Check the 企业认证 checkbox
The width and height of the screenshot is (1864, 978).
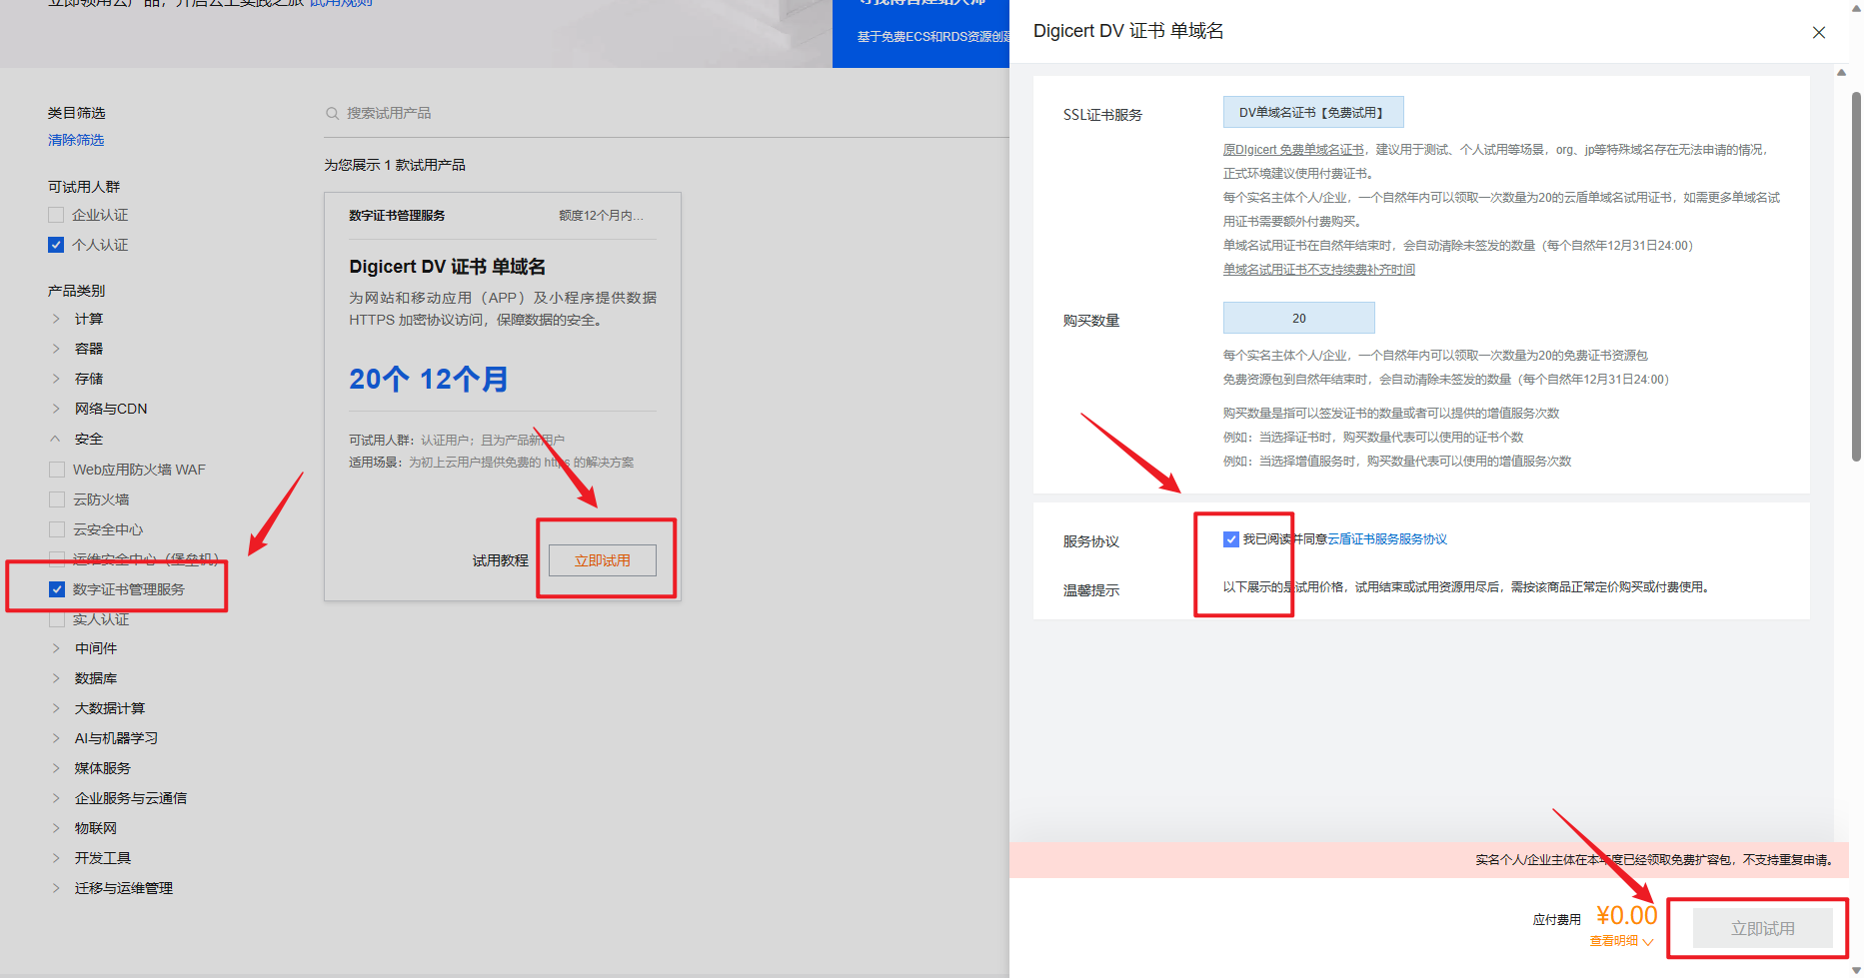56,215
